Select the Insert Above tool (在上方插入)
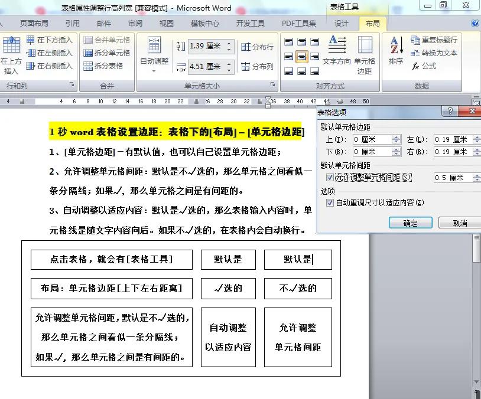Viewport: 481px width, 399px height. click(x=12, y=53)
